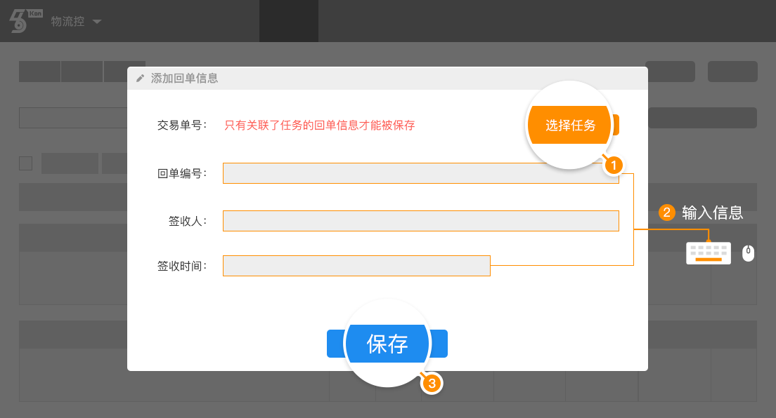Click the dimmed top-right toolbar button

pos(732,72)
